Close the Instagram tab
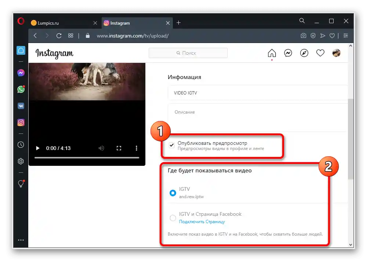 click(x=168, y=23)
